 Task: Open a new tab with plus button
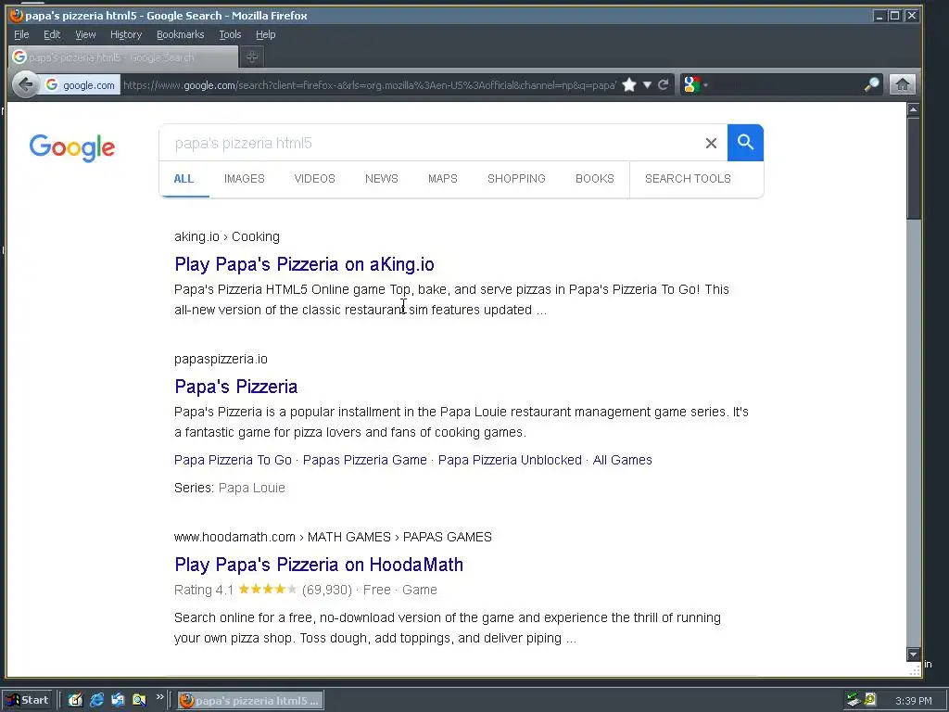pos(252,57)
